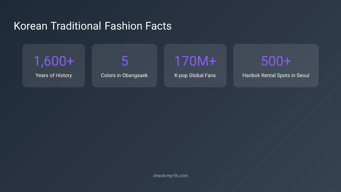This screenshot has height=192, width=341.
Task: Select the 5 Colors in Obangsaek figure
Action: tap(124, 61)
